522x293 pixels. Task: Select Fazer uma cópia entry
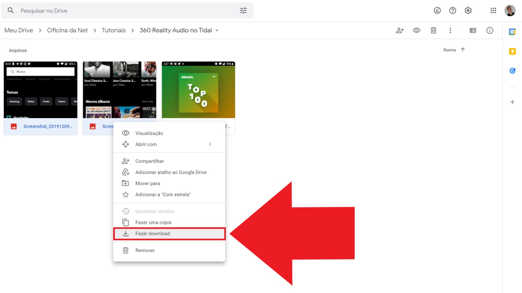click(x=169, y=222)
